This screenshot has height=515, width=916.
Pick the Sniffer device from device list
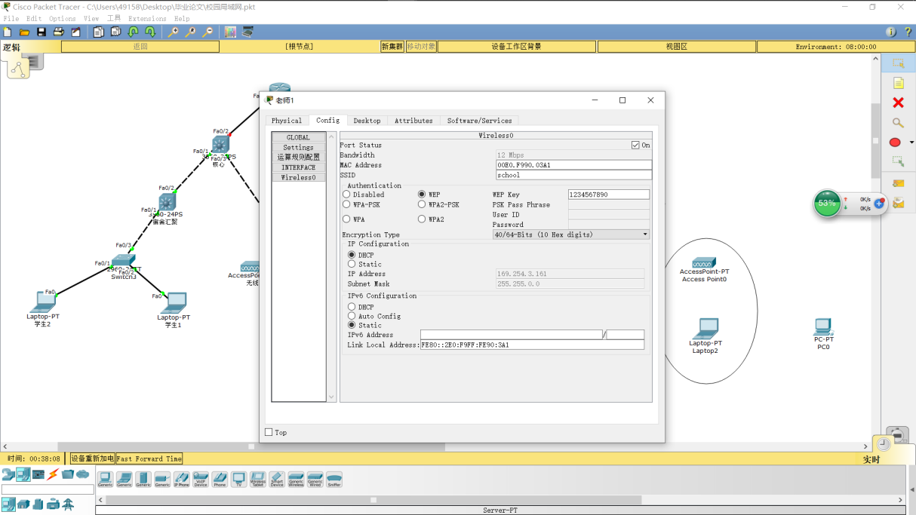(x=334, y=479)
